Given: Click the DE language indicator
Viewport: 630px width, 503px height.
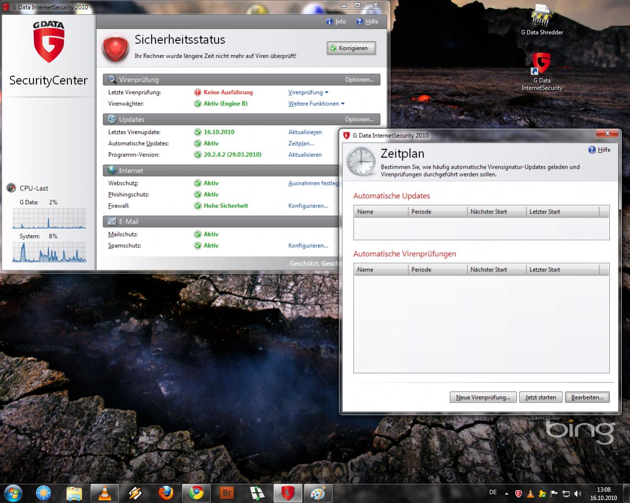Looking at the screenshot, I should coord(493,493).
